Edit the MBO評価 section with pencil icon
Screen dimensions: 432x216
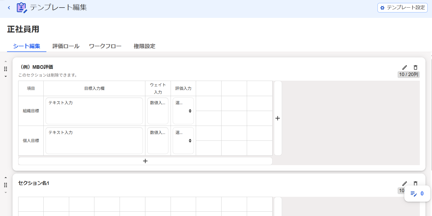coord(405,67)
